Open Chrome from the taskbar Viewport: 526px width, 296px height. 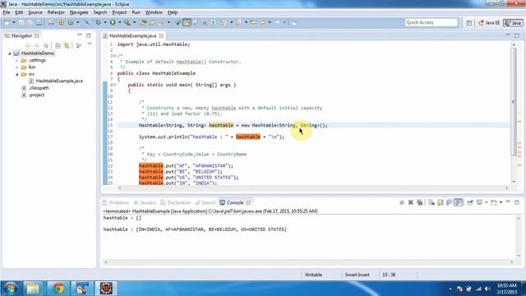tap(58, 289)
